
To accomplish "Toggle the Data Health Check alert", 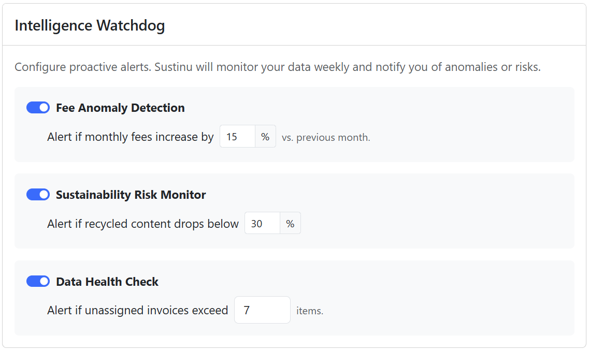I will [x=37, y=281].
